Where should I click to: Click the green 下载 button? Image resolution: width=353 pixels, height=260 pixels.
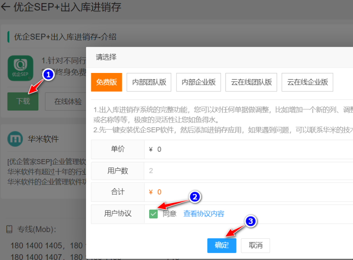click(x=23, y=101)
